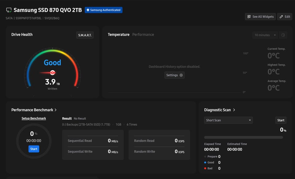The height and width of the screenshot is (179, 295).
Task: Click the Good health status text
Action: coord(53,62)
